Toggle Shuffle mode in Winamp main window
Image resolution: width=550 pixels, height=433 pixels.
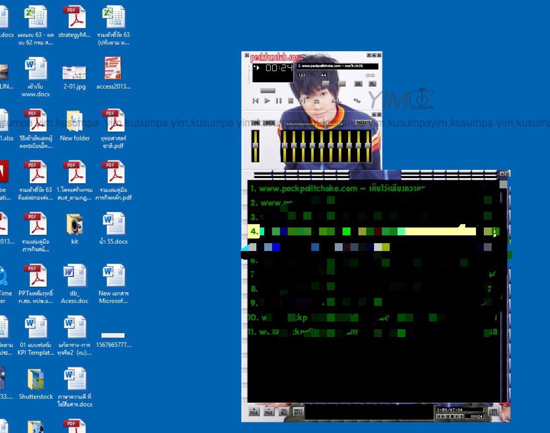(336, 101)
